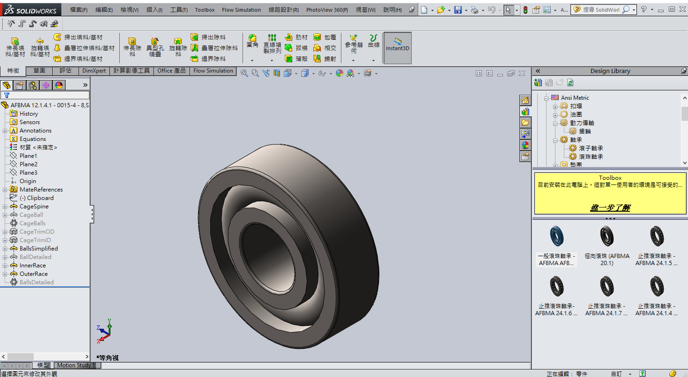Refresh the Design Library
The image size is (688, 377).
[570, 82]
